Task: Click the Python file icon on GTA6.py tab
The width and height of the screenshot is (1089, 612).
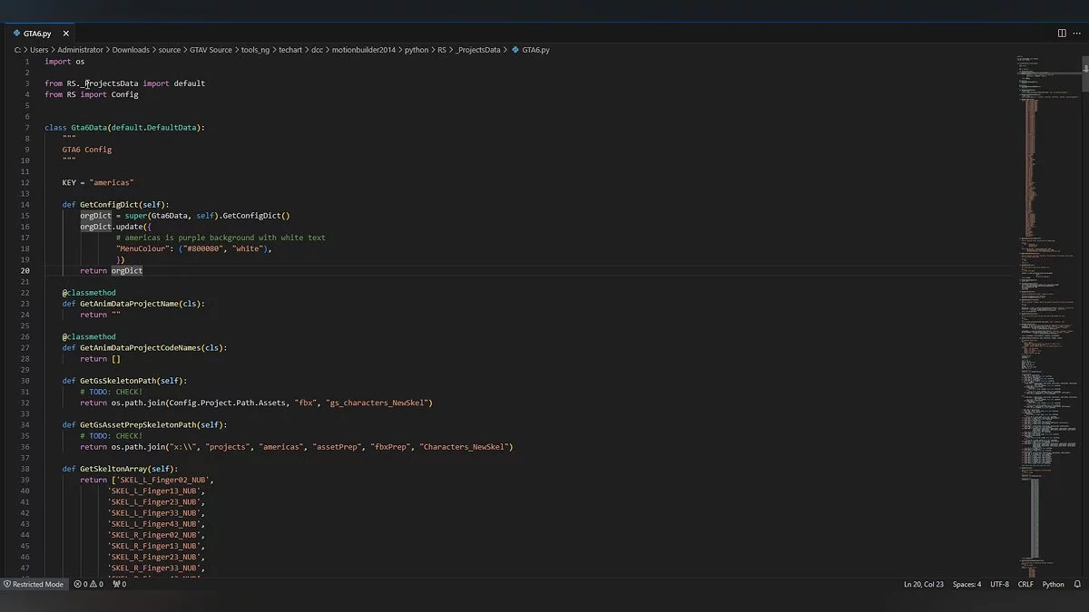Action: [x=17, y=34]
